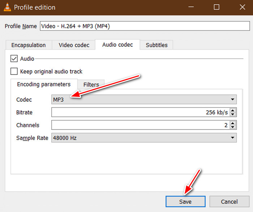Image resolution: width=253 pixels, height=212 pixels.
Task: Select the Audio codec tab
Action: point(117,44)
